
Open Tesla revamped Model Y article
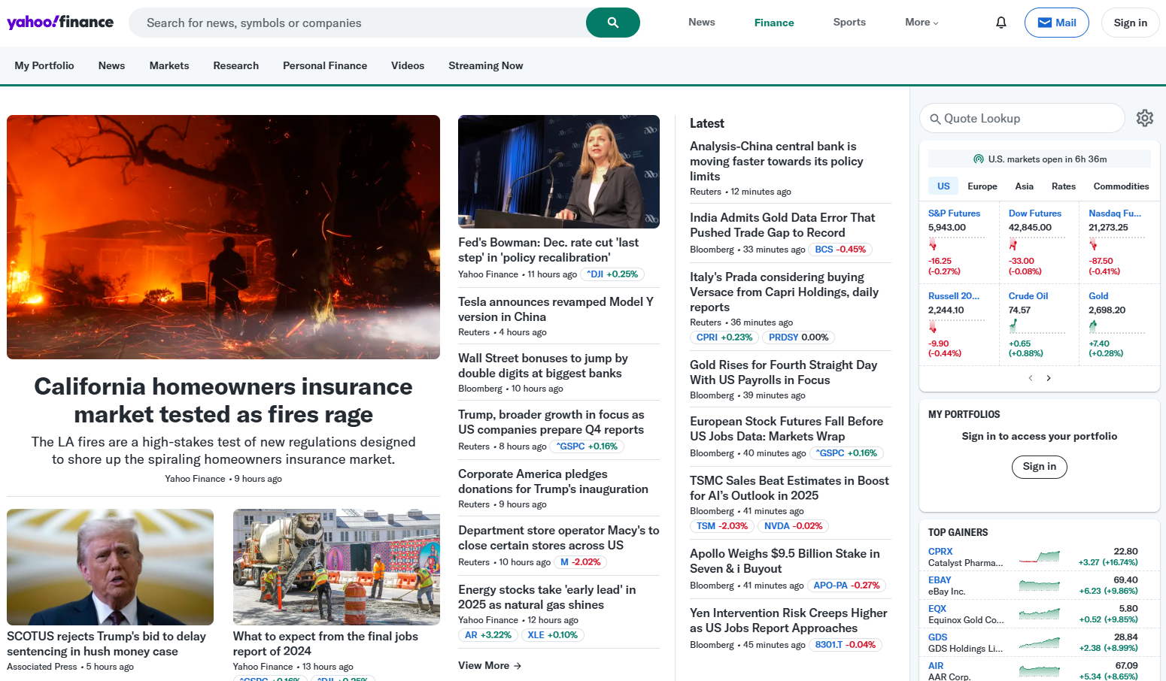point(556,309)
